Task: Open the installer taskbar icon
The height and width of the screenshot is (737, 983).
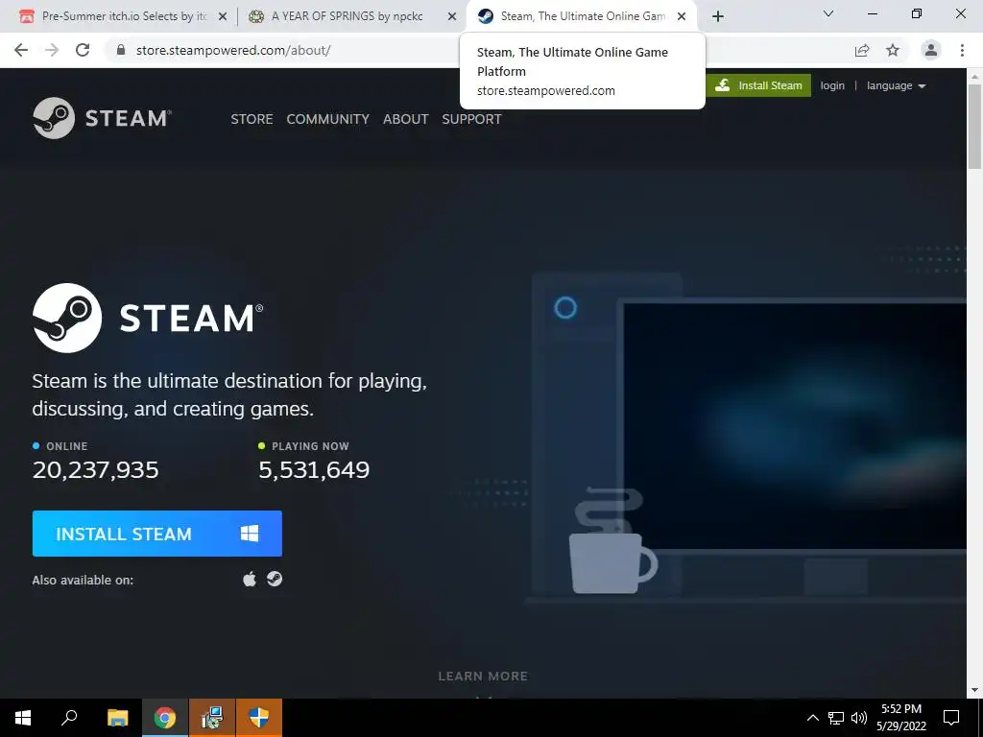Action: [212, 718]
